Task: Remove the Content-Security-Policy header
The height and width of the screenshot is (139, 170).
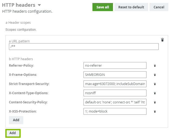Action: point(155,102)
